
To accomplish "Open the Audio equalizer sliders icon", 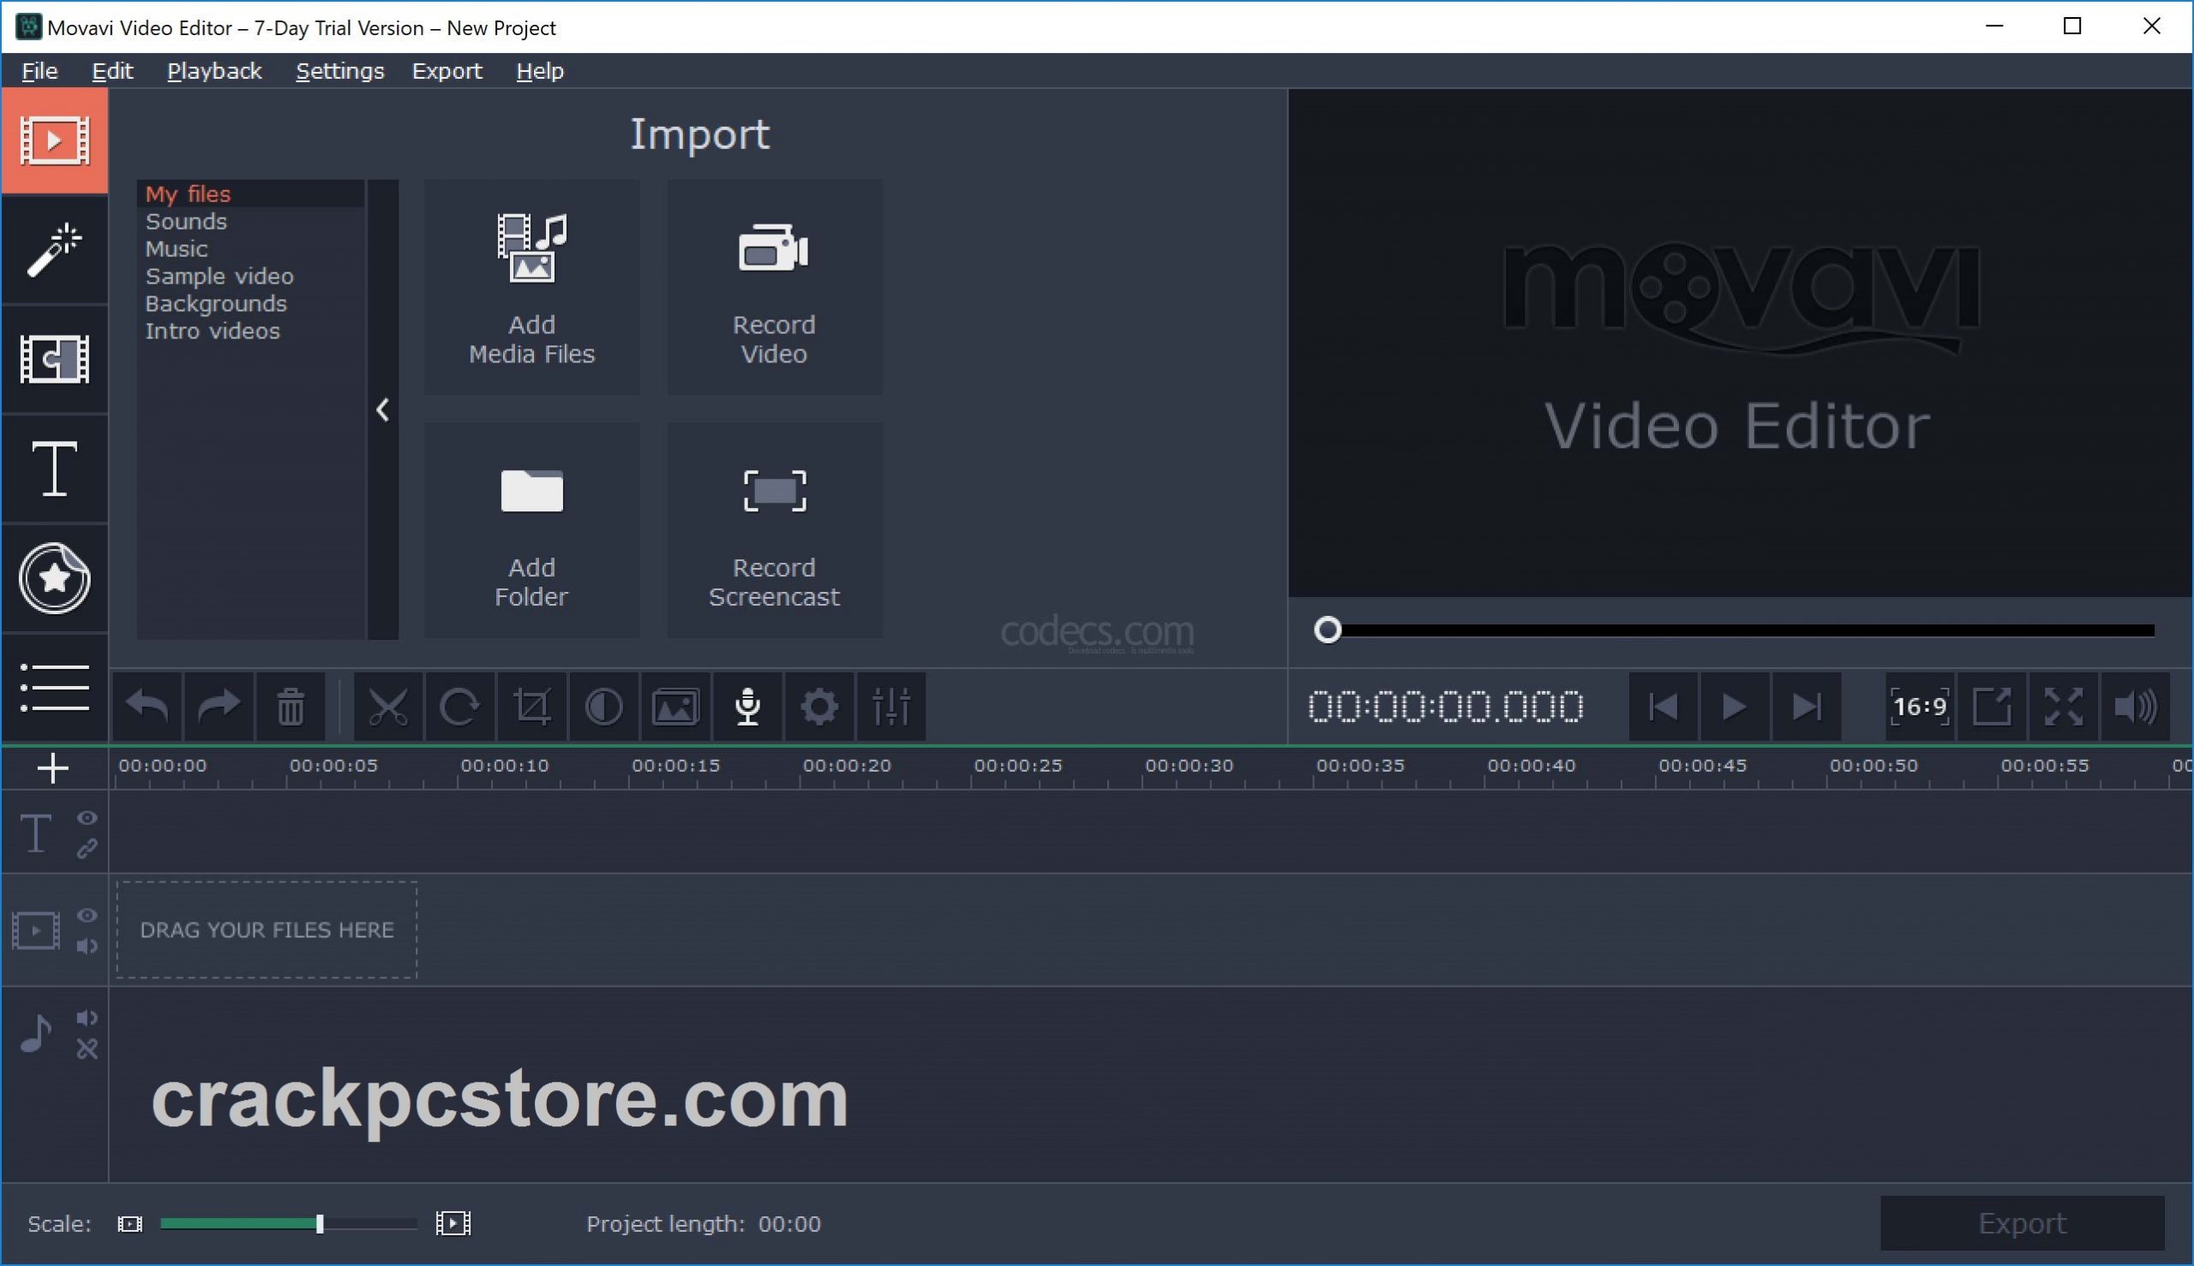I will (x=891, y=706).
